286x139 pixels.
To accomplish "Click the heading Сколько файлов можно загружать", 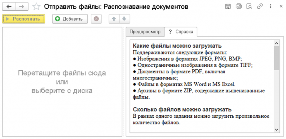I will 182,110.
